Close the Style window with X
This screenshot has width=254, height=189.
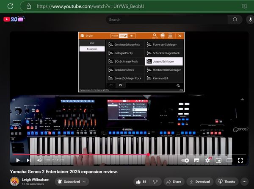(180, 36)
